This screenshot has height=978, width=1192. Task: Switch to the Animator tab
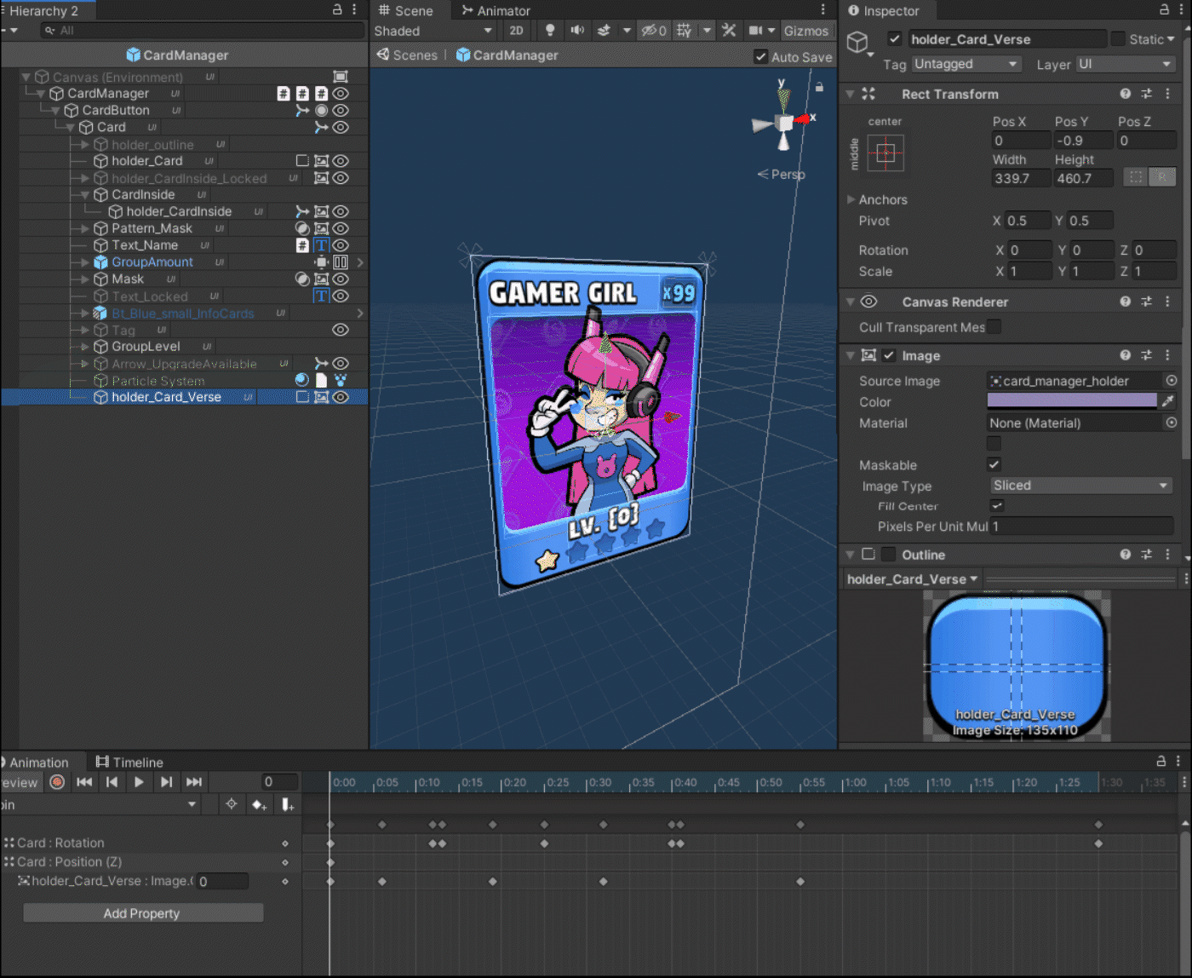(496, 11)
